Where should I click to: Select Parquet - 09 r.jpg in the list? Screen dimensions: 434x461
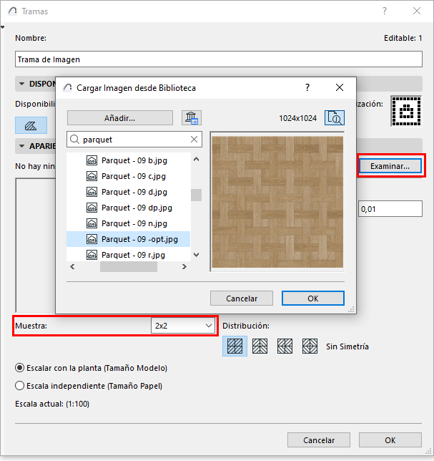point(128,255)
